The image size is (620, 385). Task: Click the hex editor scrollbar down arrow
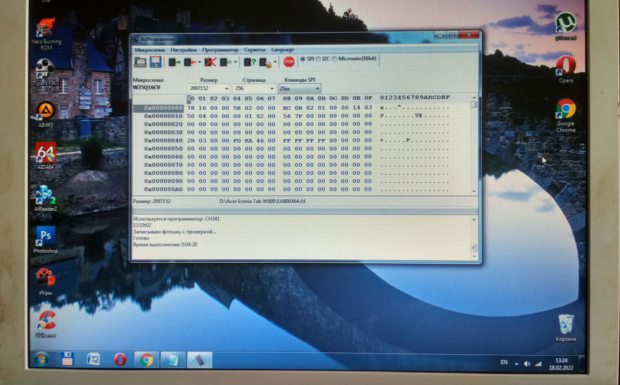coord(474,192)
